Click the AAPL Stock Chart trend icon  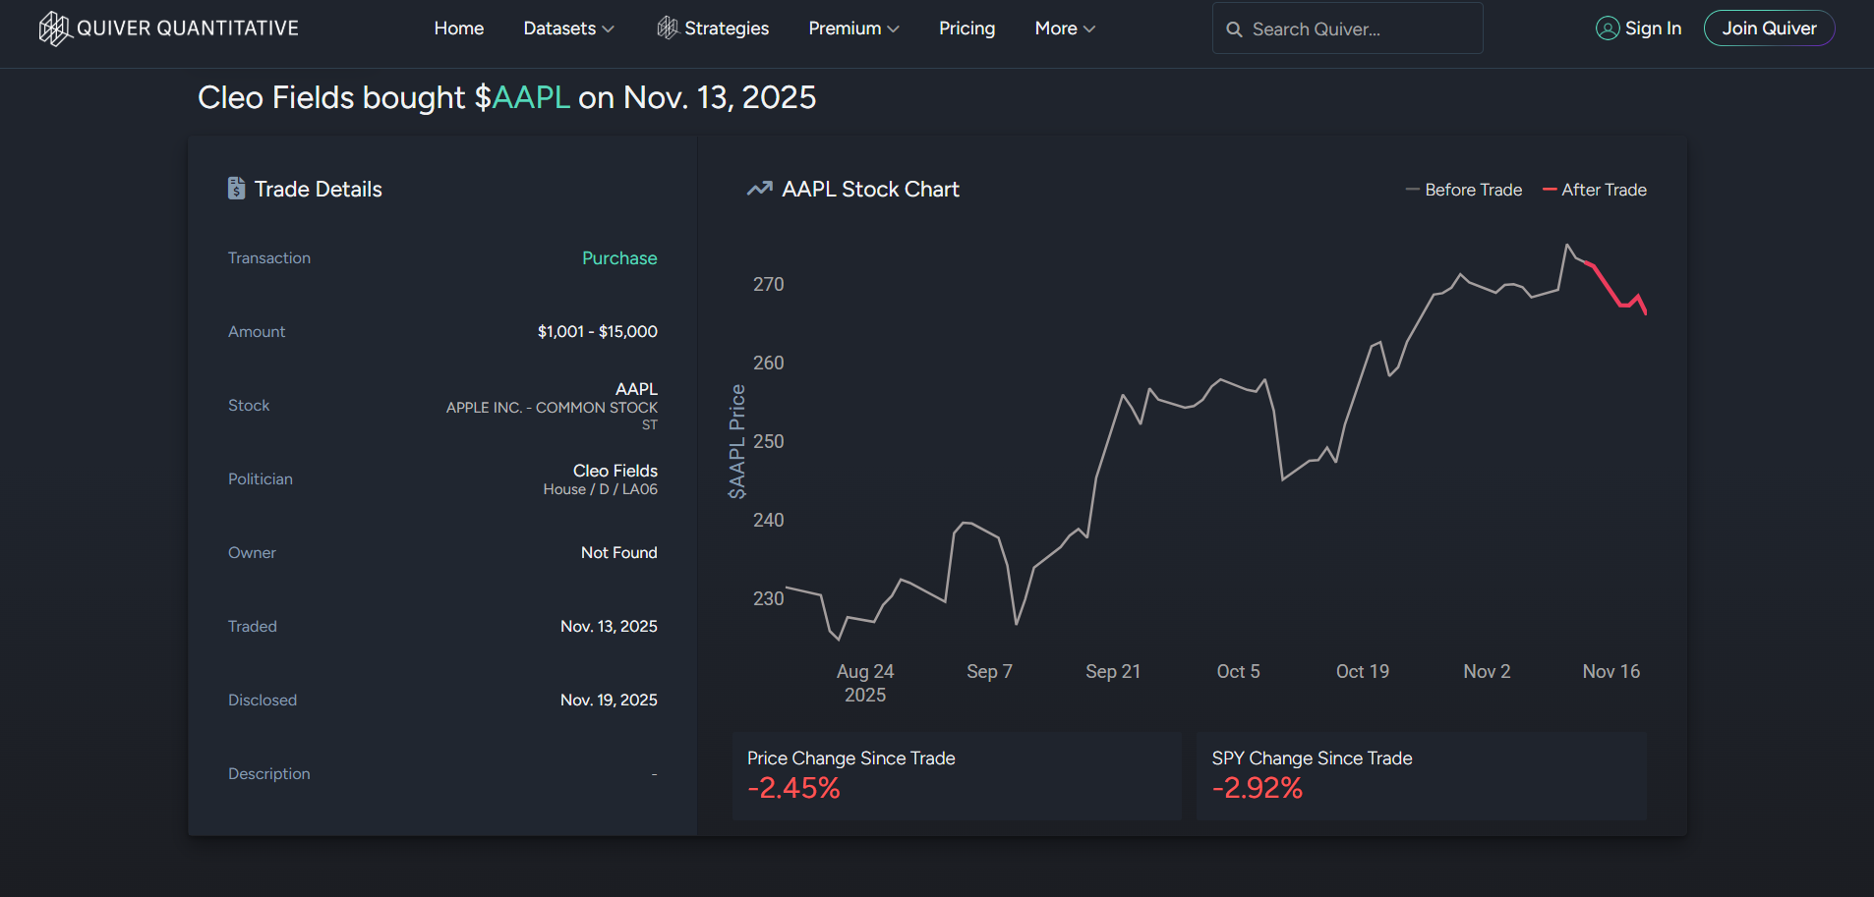pos(759,189)
